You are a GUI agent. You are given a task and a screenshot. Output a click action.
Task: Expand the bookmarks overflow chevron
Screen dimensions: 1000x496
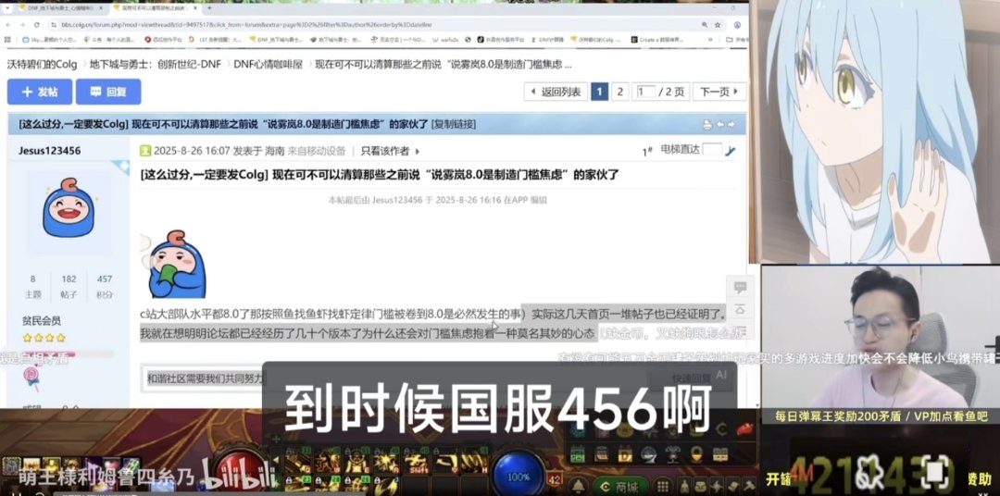(710, 40)
